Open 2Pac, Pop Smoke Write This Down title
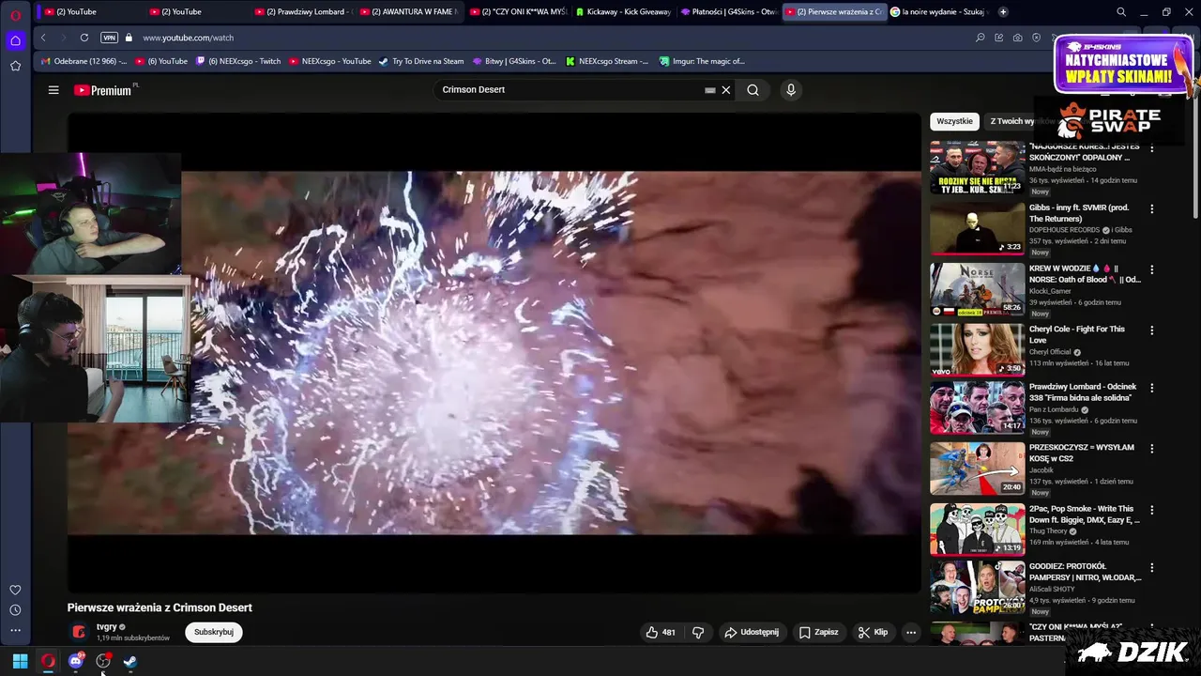The width and height of the screenshot is (1201, 676). click(1085, 515)
